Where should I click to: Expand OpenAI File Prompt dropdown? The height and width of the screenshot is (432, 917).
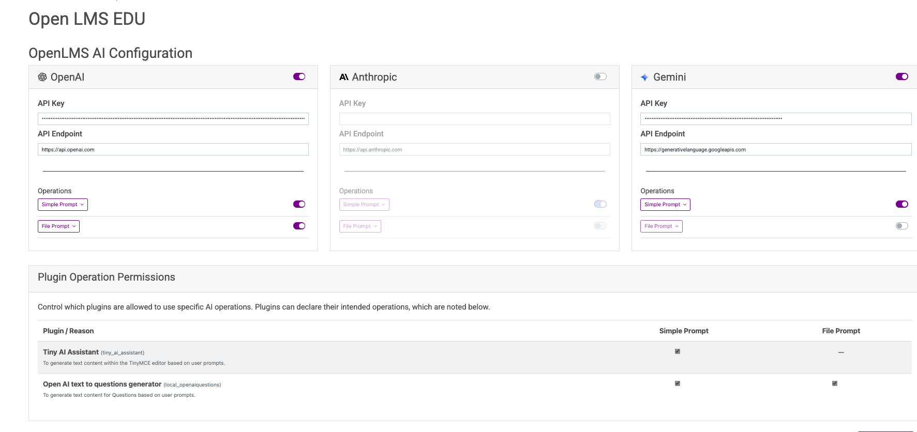click(58, 226)
